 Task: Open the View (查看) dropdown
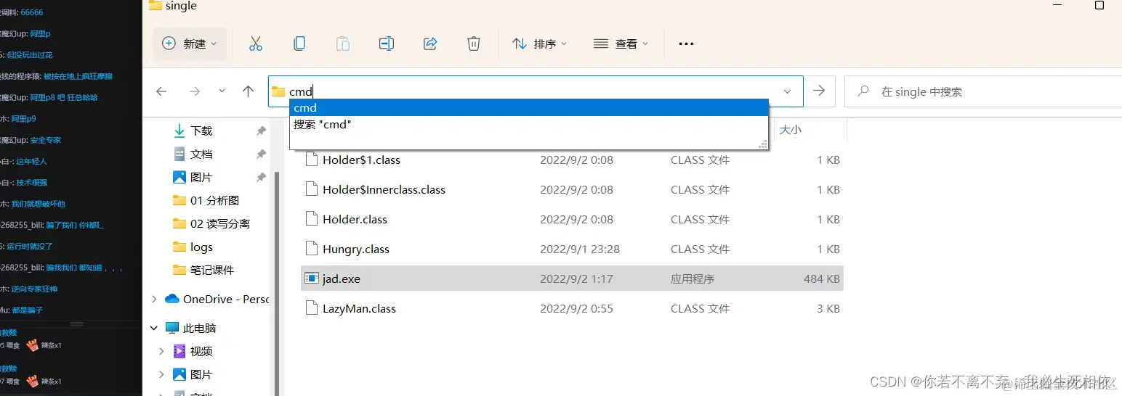tap(621, 44)
